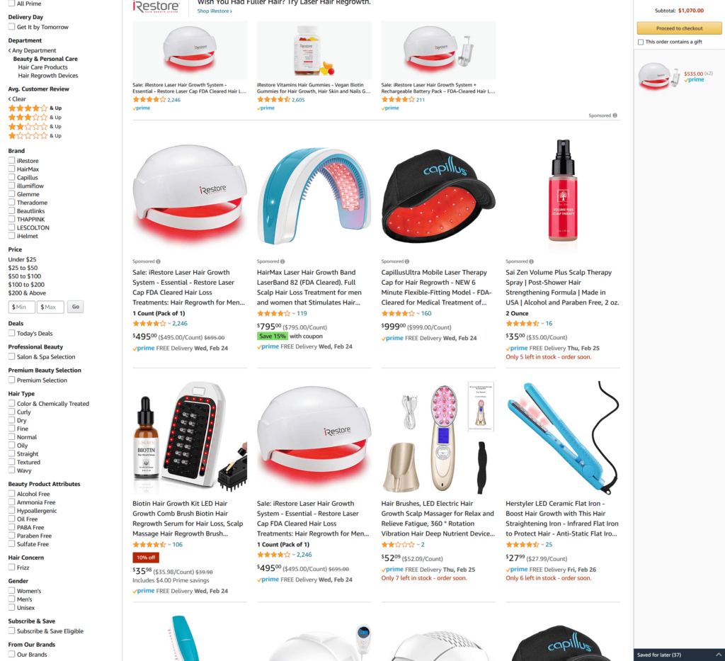Go back to Any Department
This screenshot has height=661, width=725.
[33, 50]
